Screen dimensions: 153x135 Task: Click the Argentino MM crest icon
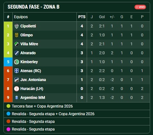(17, 98)
